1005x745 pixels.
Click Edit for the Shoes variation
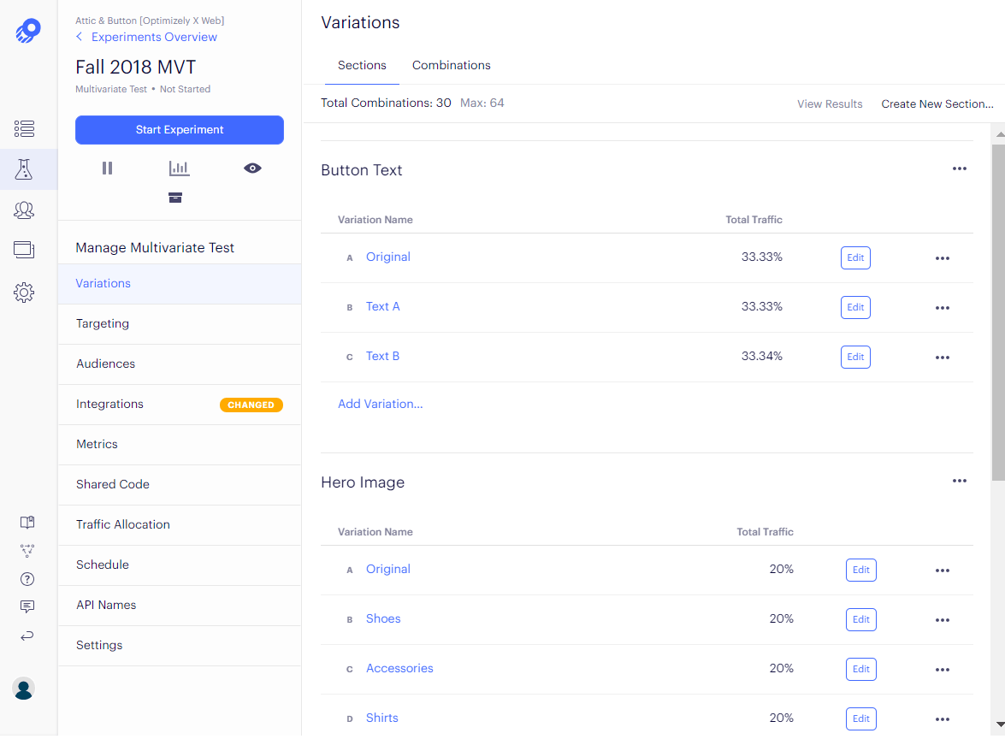point(860,620)
